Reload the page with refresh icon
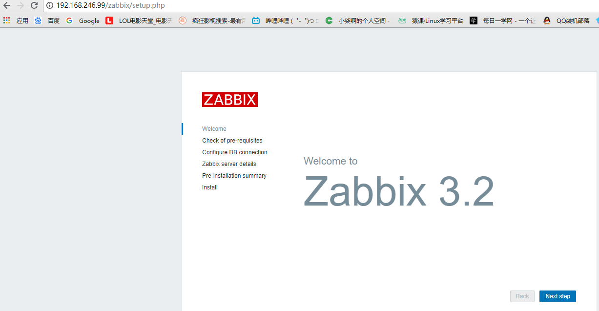 point(34,5)
